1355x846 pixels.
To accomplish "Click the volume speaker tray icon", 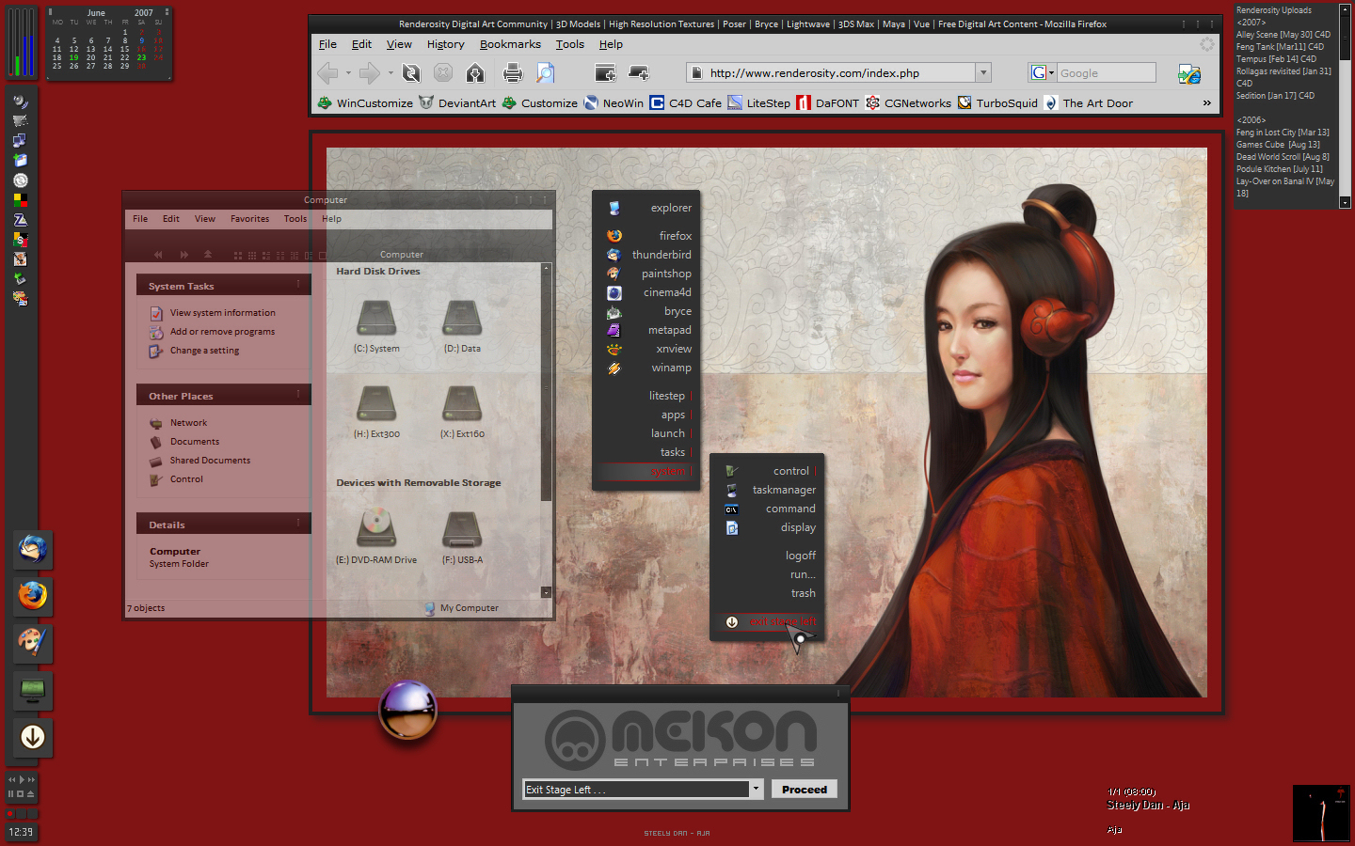I will pyautogui.click(x=20, y=102).
